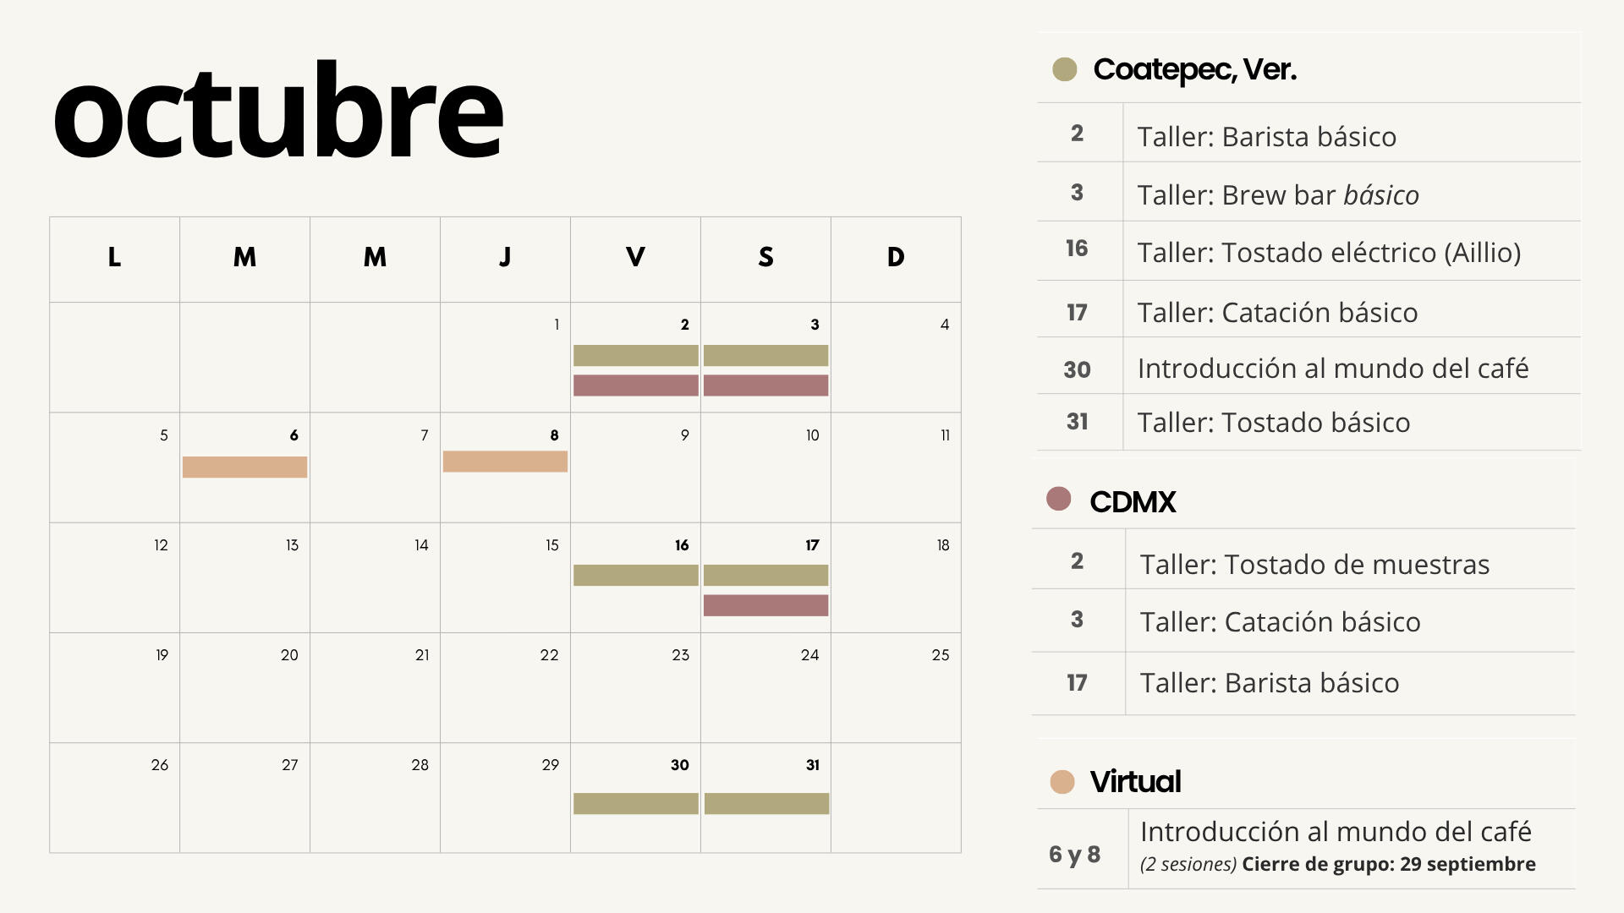
Task: Click the S weekday column header
Action: (765, 257)
